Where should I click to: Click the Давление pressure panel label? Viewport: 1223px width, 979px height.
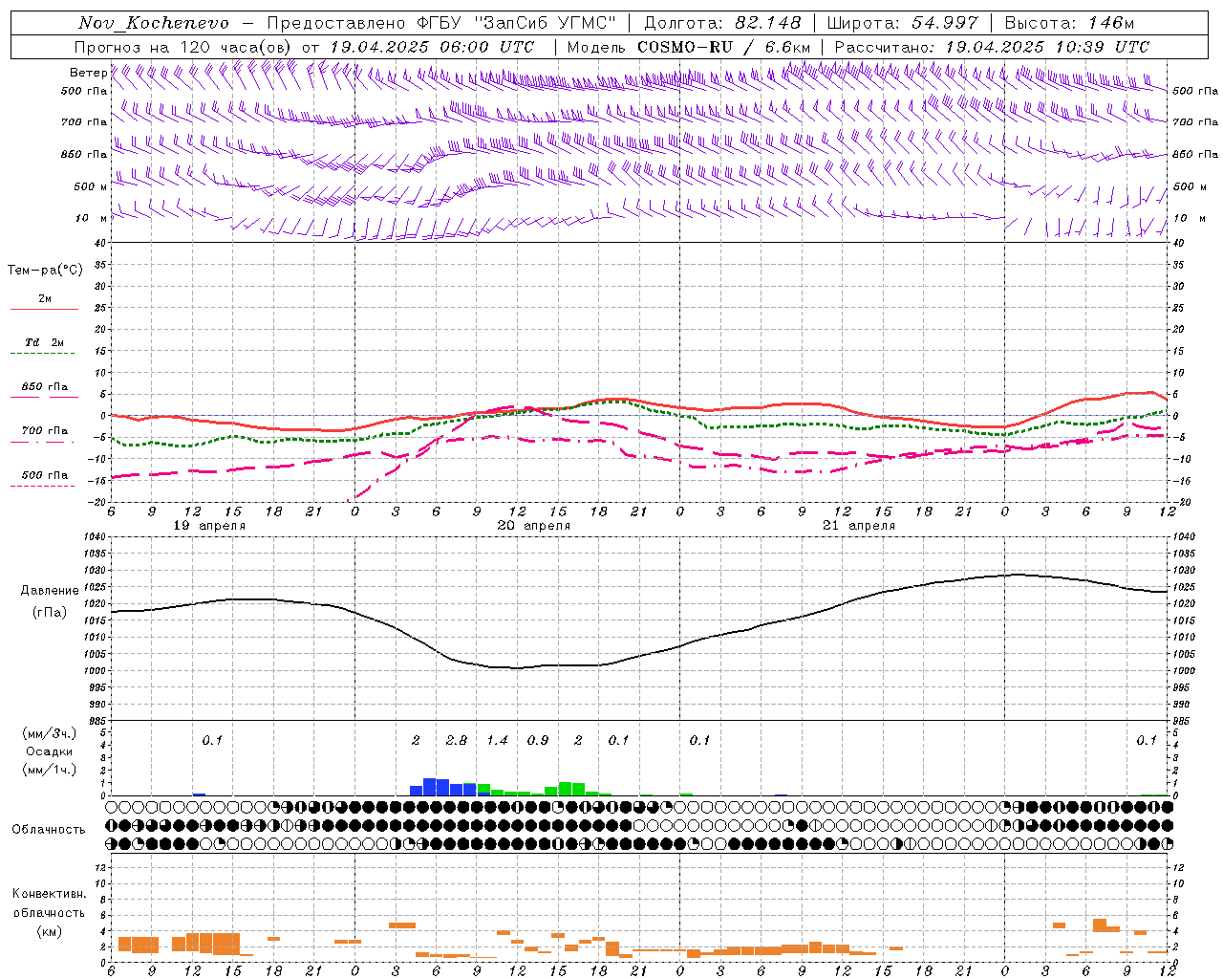click(49, 591)
